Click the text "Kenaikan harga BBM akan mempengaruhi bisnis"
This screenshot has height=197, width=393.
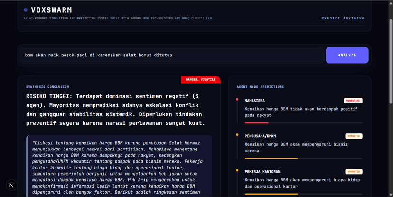pyautogui.click(x=296, y=144)
